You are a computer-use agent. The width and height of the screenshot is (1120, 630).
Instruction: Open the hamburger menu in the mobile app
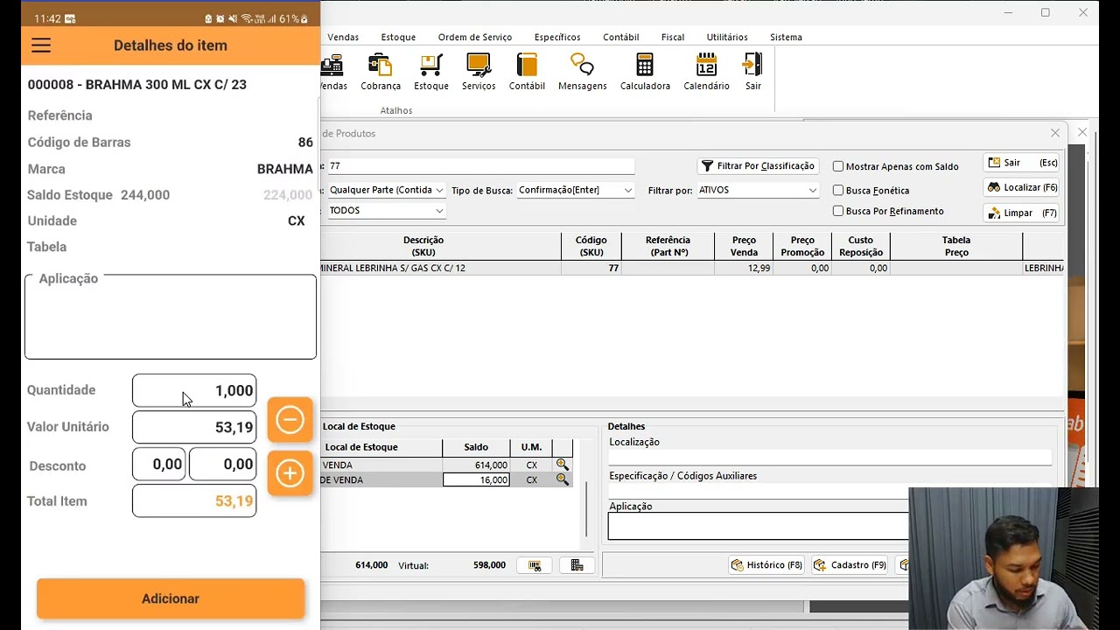[41, 45]
